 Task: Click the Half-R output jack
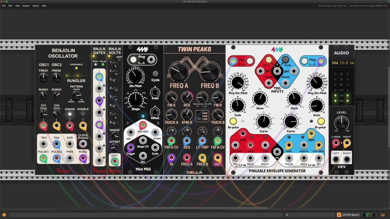(304, 145)
